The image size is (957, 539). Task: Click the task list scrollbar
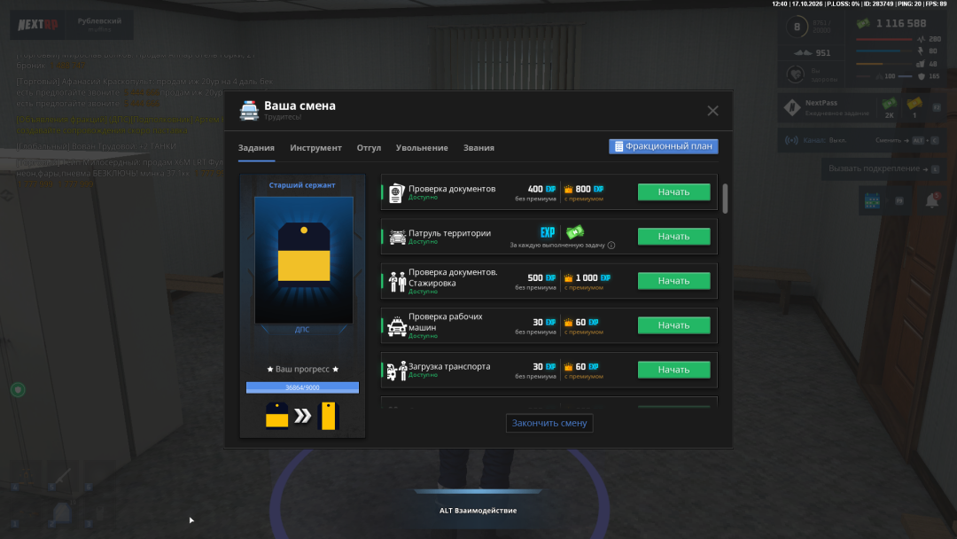coord(725,199)
